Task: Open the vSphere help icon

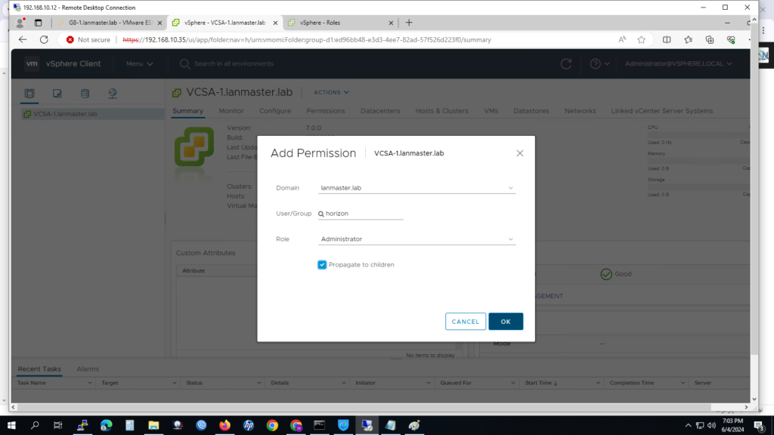Action: (596, 63)
